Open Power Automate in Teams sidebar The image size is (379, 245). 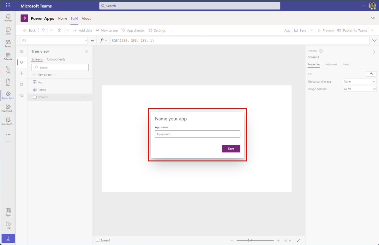click(x=8, y=108)
